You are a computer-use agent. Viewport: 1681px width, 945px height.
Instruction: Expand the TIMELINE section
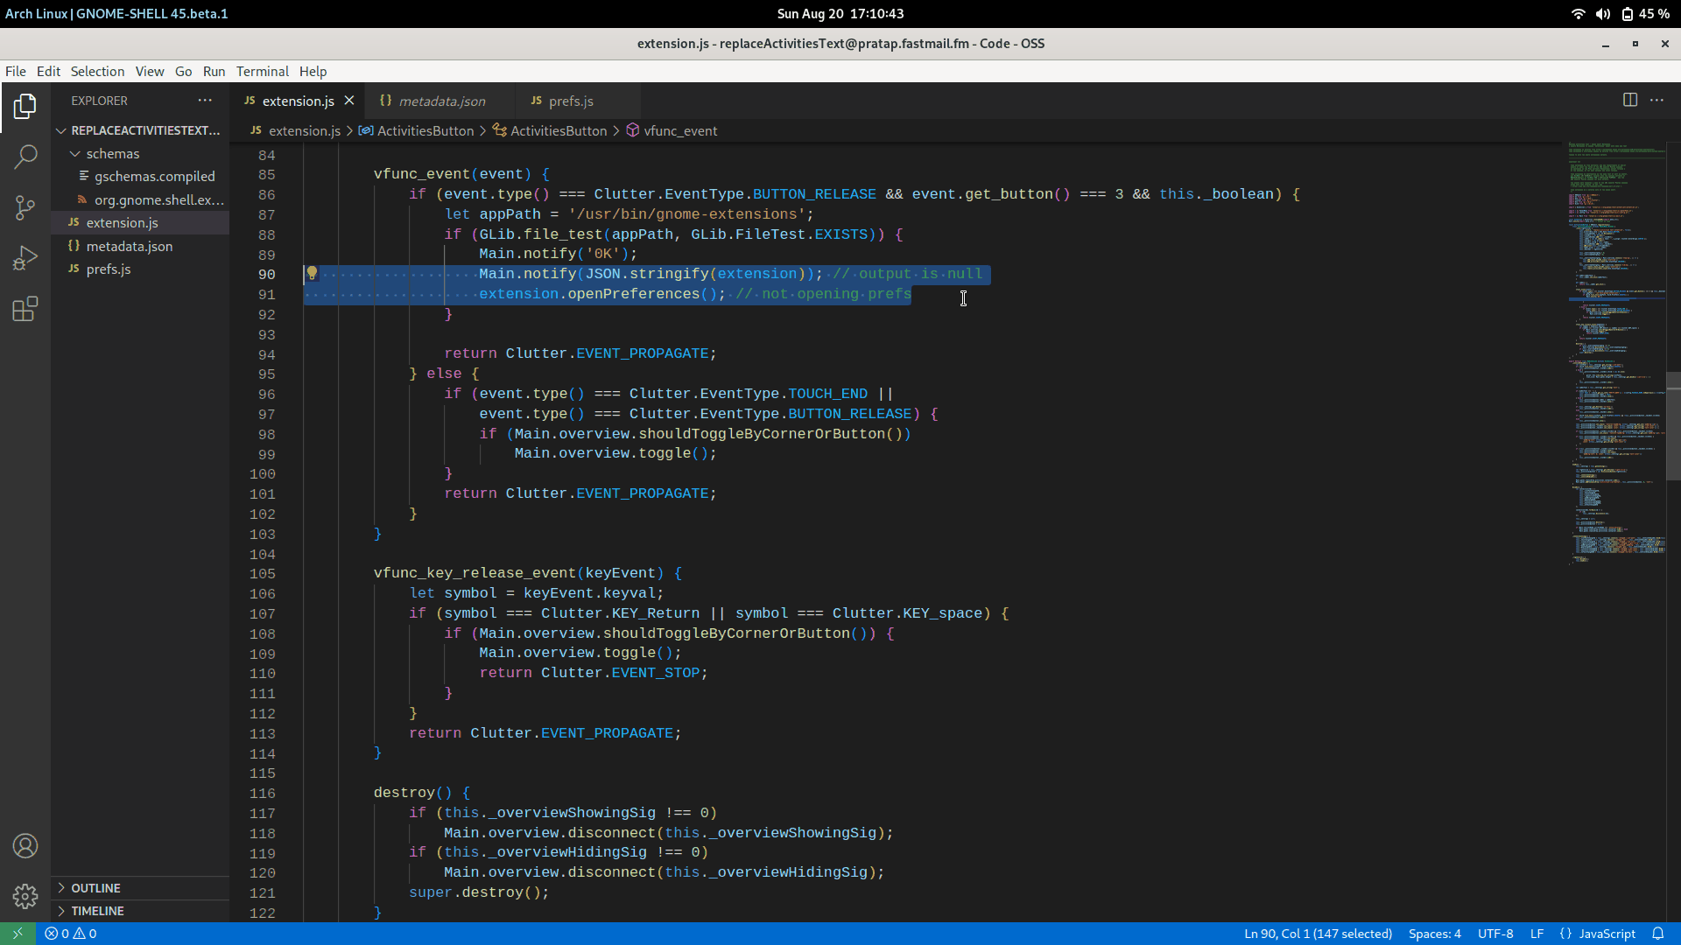[140, 911]
